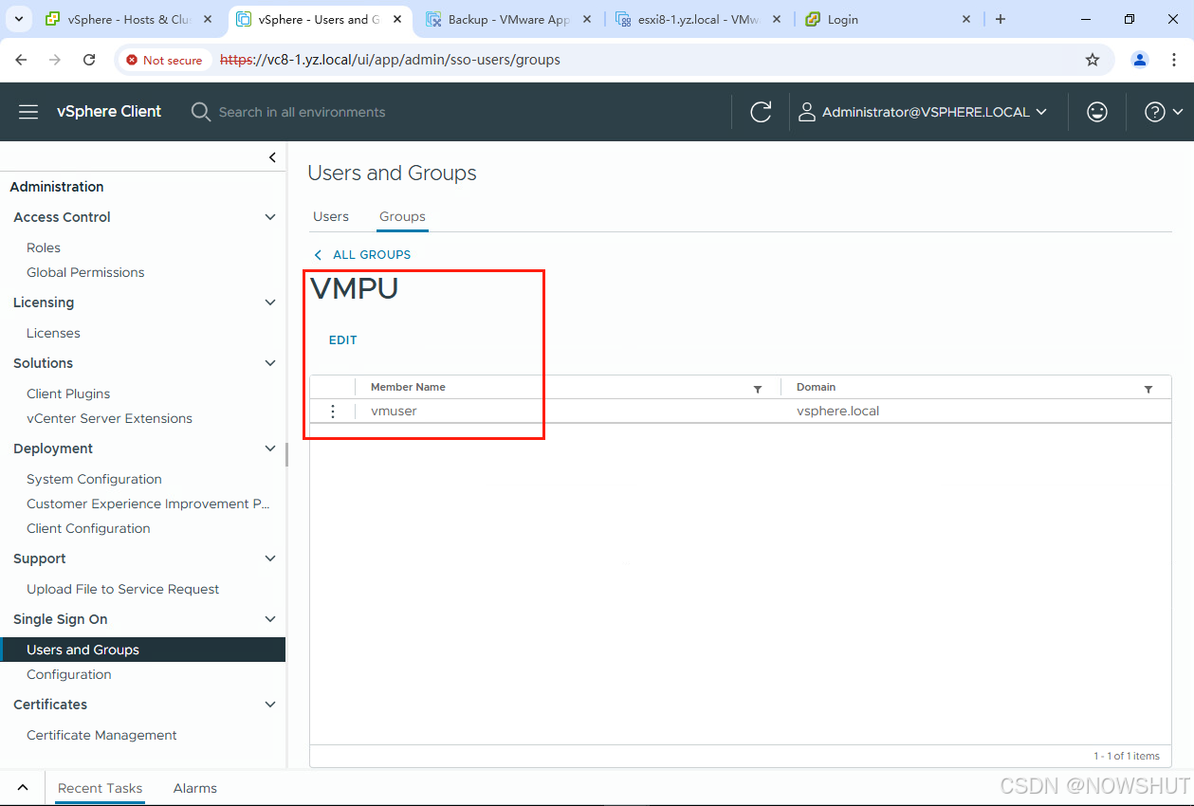Open the Chrome profile icon
The image size is (1194, 806).
pyautogui.click(x=1140, y=60)
